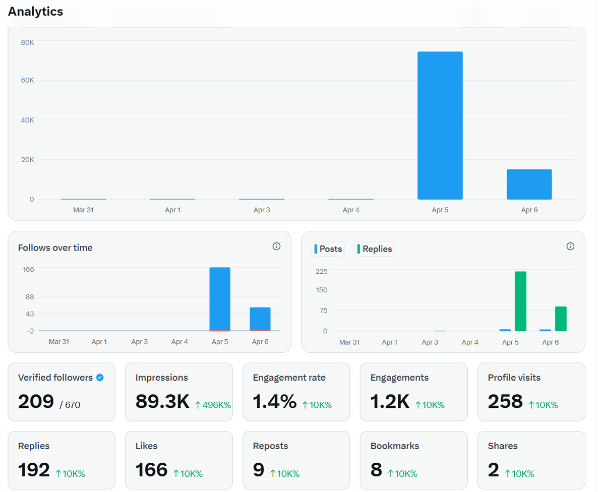
Task: Click the 225 axis label on posts chart
Action: coord(322,271)
